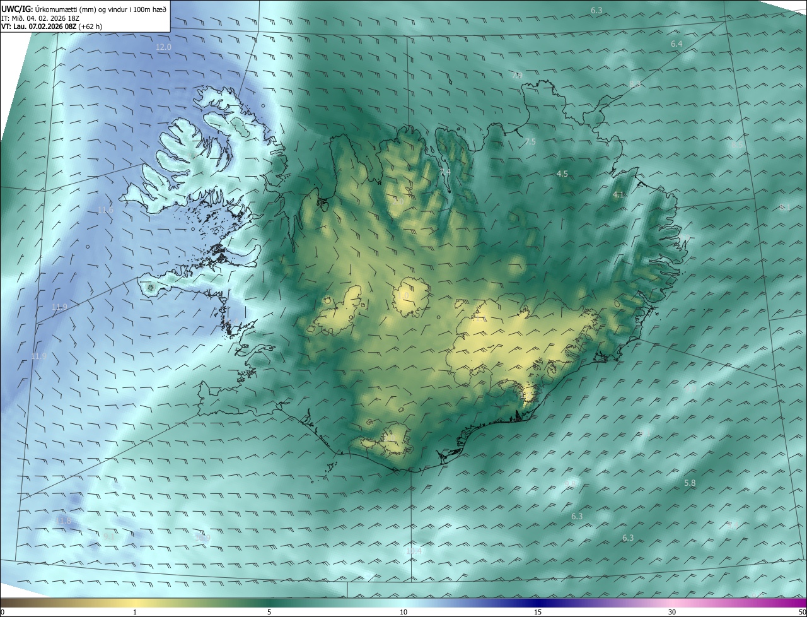Viewport: 807px width, 617px height.
Task: Click the 4.1 value label on the map
Action: pos(618,195)
